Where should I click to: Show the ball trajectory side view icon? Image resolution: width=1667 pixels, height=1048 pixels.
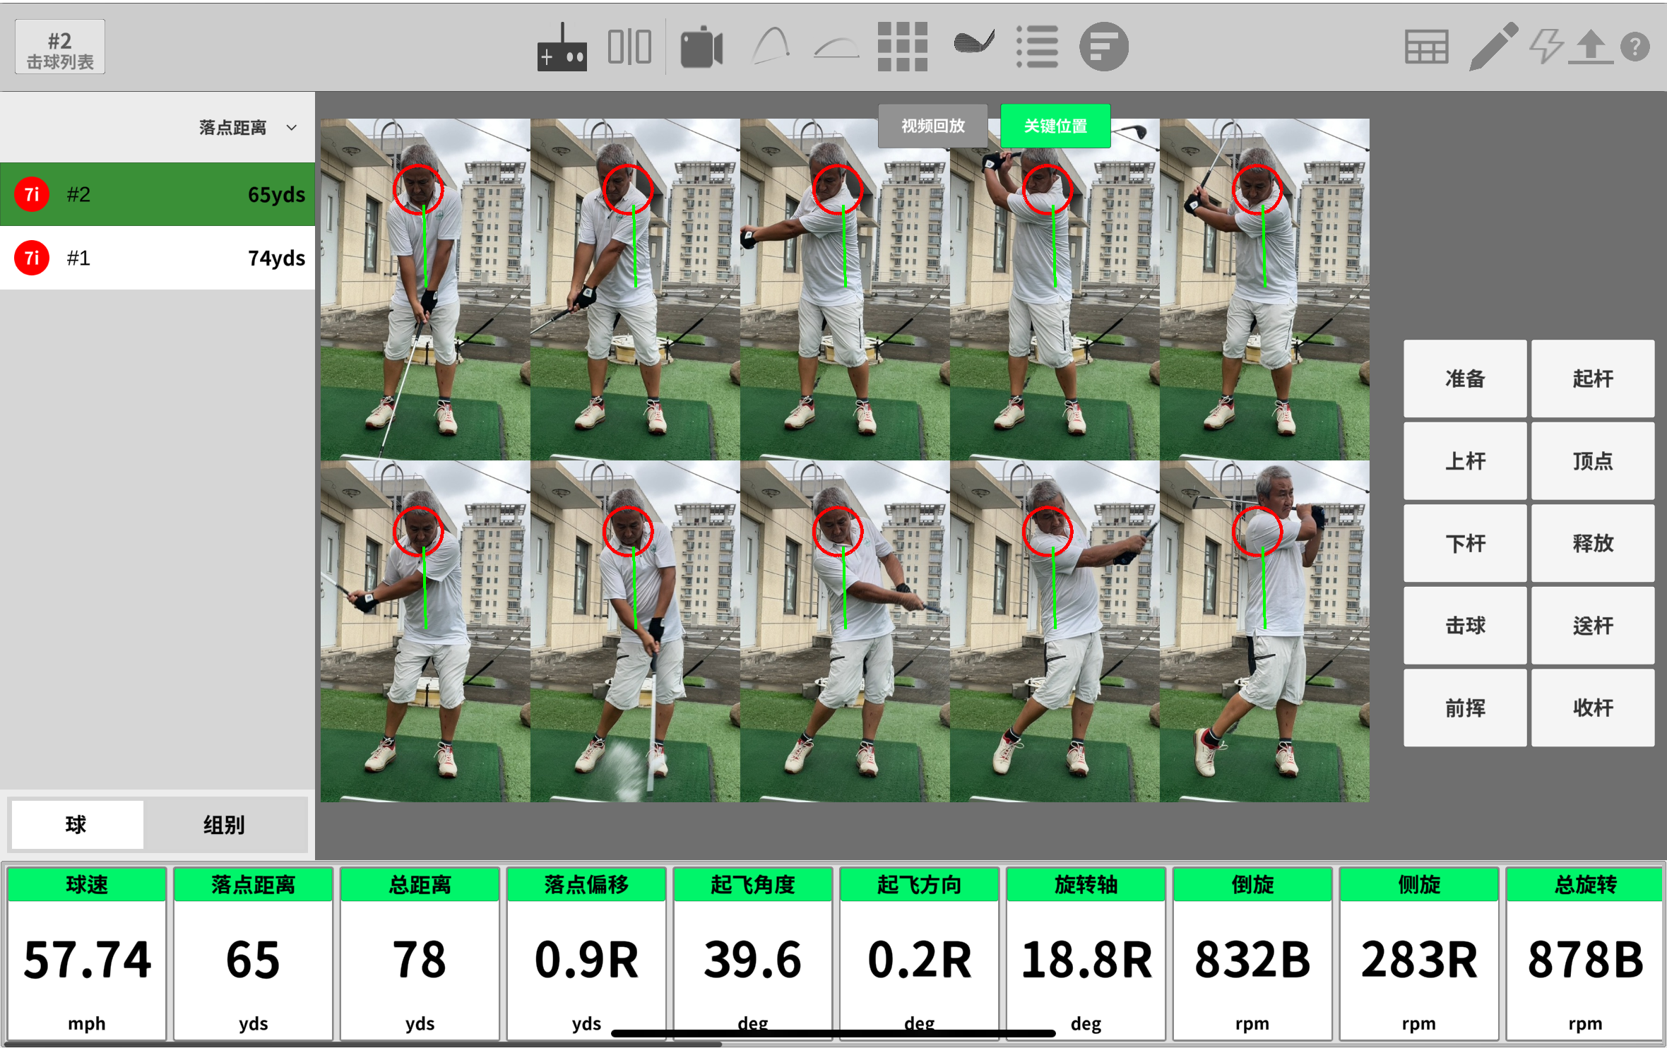[x=770, y=47]
